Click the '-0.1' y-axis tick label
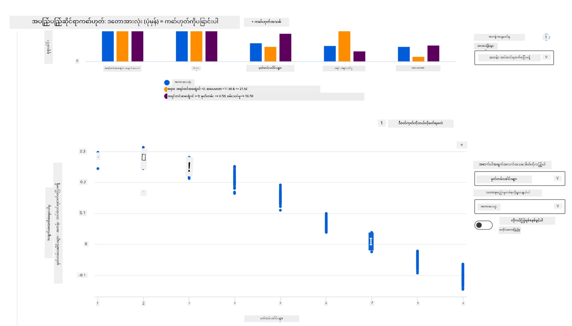572x326 pixels. point(82,275)
